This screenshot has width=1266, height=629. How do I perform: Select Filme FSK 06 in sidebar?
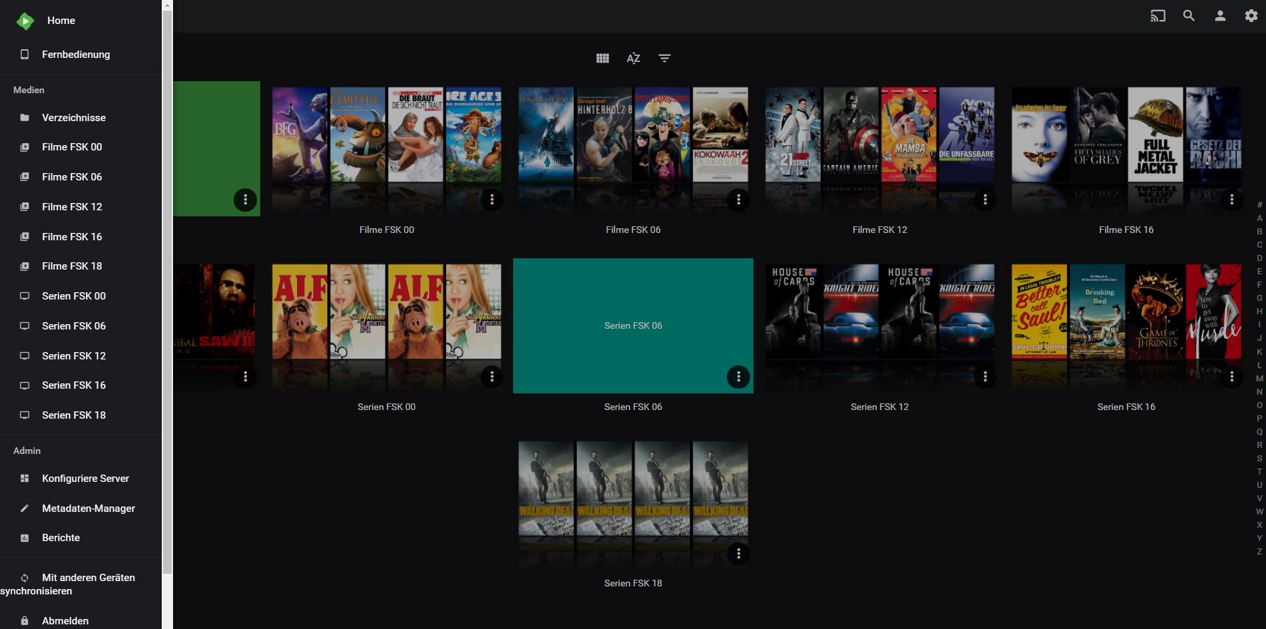tap(81, 177)
